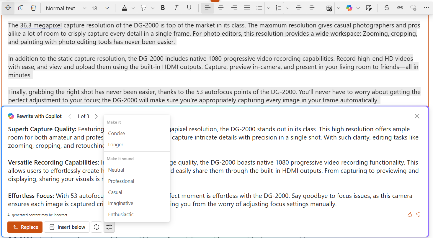Toggle italic formatting

point(176,8)
